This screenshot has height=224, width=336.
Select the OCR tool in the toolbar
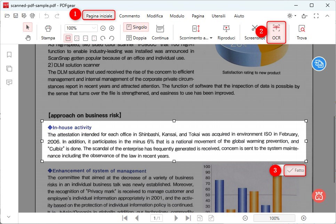click(276, 31)
